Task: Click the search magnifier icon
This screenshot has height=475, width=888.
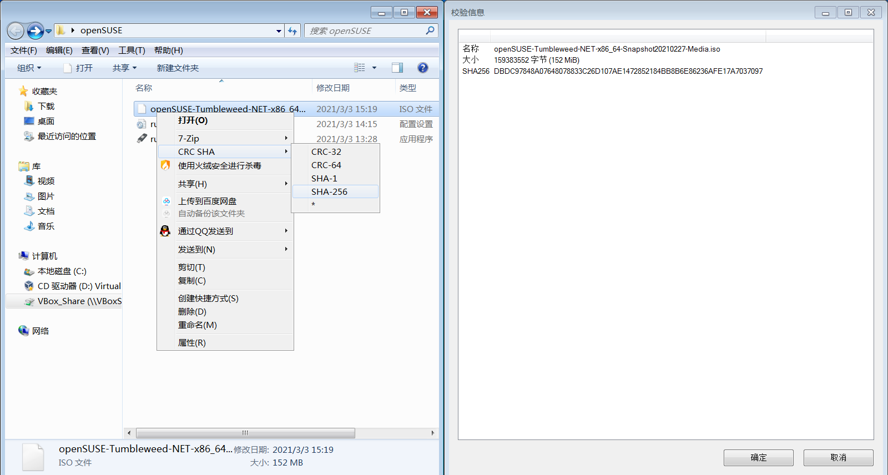Action: (430, 31)
